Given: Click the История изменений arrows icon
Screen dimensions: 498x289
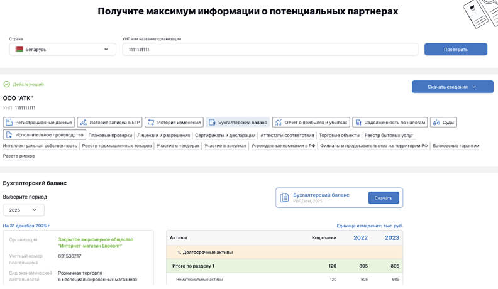Looking at the screenshot, I should click(x=152, y=123).
